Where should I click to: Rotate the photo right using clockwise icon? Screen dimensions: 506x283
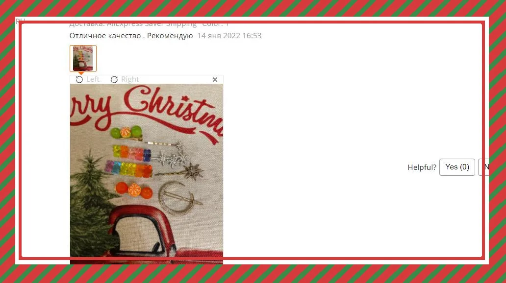point(114,80)
